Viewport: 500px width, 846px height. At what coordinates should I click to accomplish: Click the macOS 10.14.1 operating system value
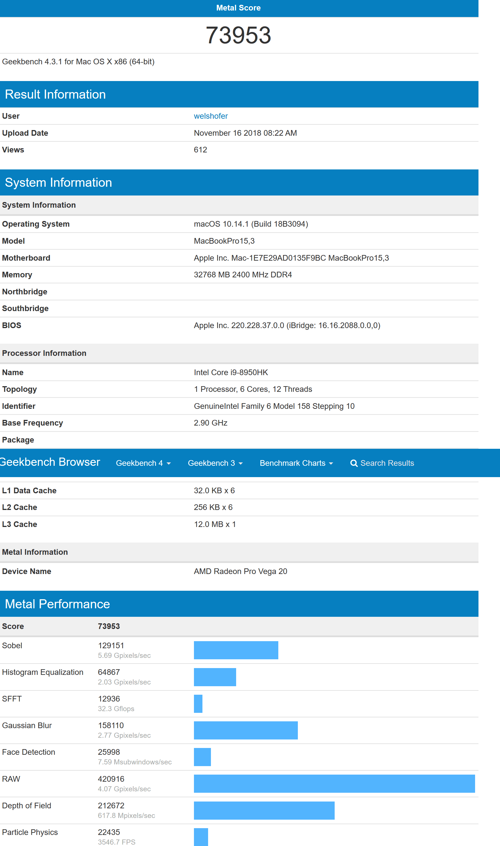251,224
